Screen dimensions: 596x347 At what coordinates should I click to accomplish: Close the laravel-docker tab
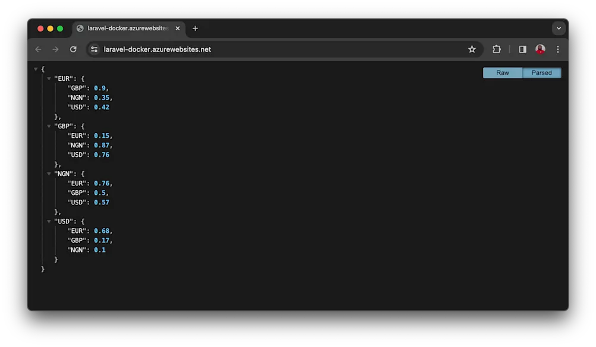[177, 28]
